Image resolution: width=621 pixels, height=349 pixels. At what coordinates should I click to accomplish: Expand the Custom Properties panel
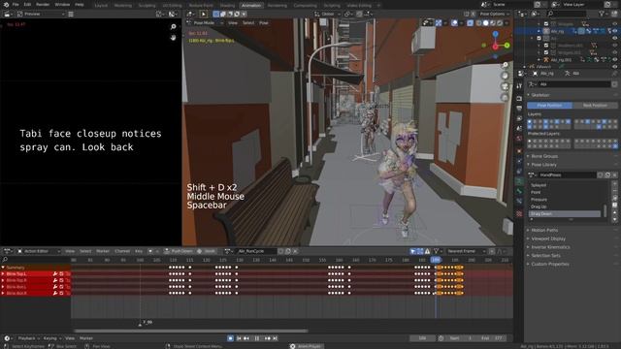point(550,264)
